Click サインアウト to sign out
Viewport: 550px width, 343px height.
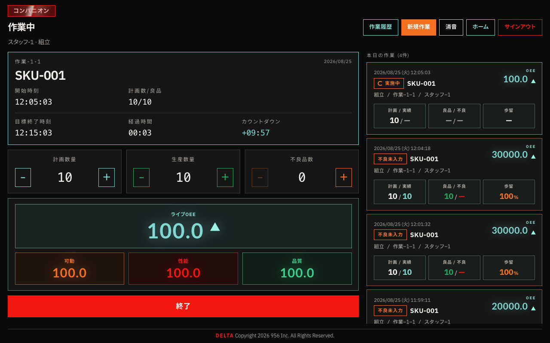[520, 27]
